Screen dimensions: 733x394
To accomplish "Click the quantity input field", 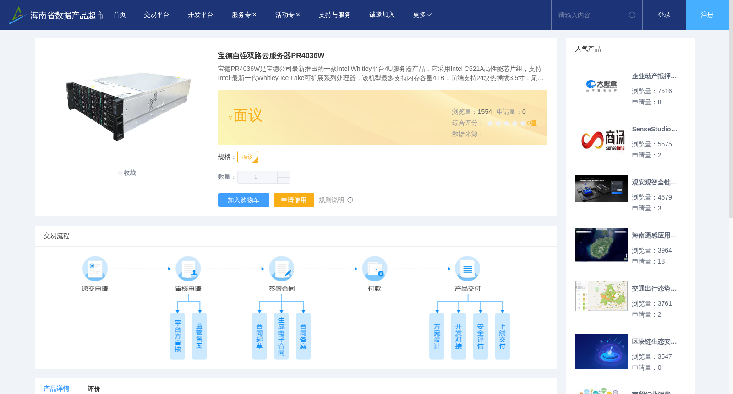I will [257, 177].
